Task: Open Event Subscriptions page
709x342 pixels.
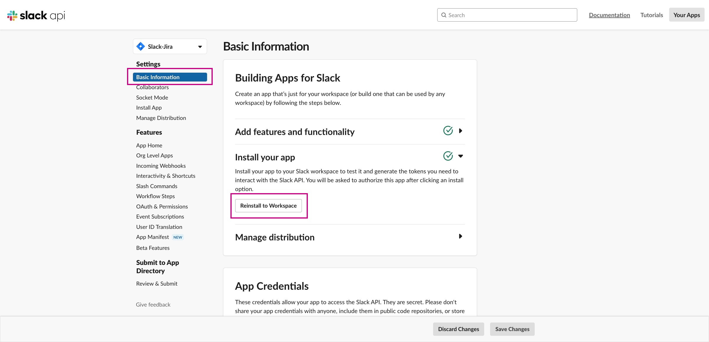Action: coord(160,216)
